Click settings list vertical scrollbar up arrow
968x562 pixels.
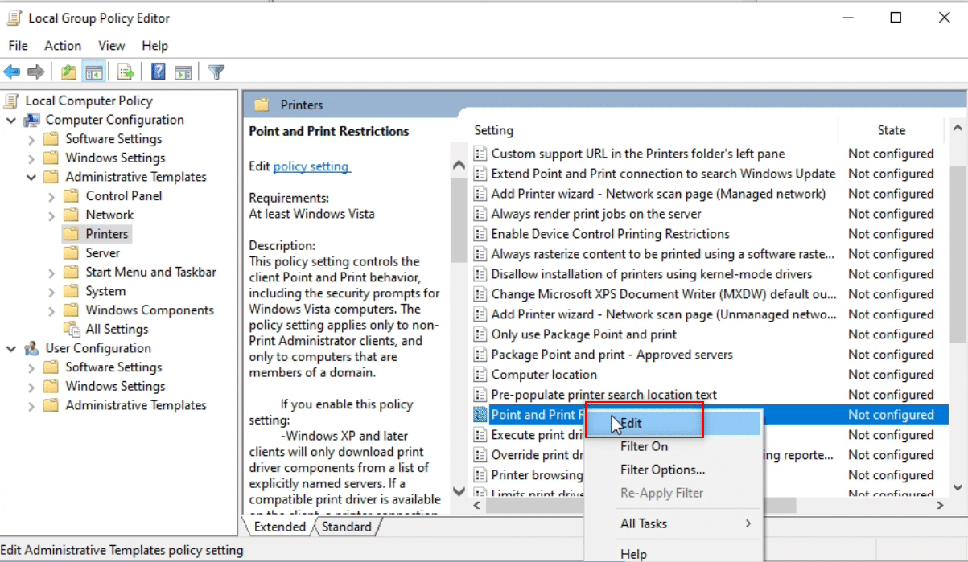click(958, 127)
